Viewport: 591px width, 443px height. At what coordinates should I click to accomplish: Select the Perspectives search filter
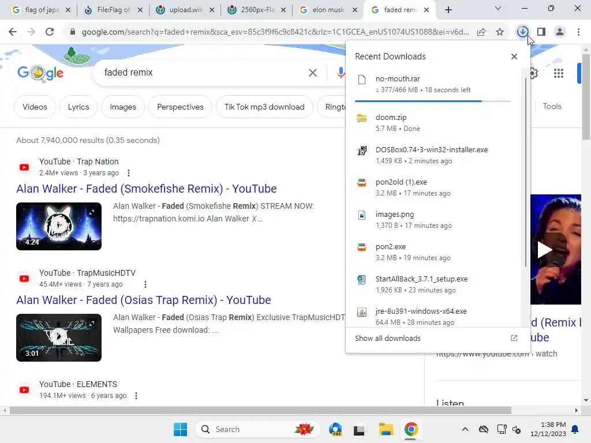(x=180, y=107)
